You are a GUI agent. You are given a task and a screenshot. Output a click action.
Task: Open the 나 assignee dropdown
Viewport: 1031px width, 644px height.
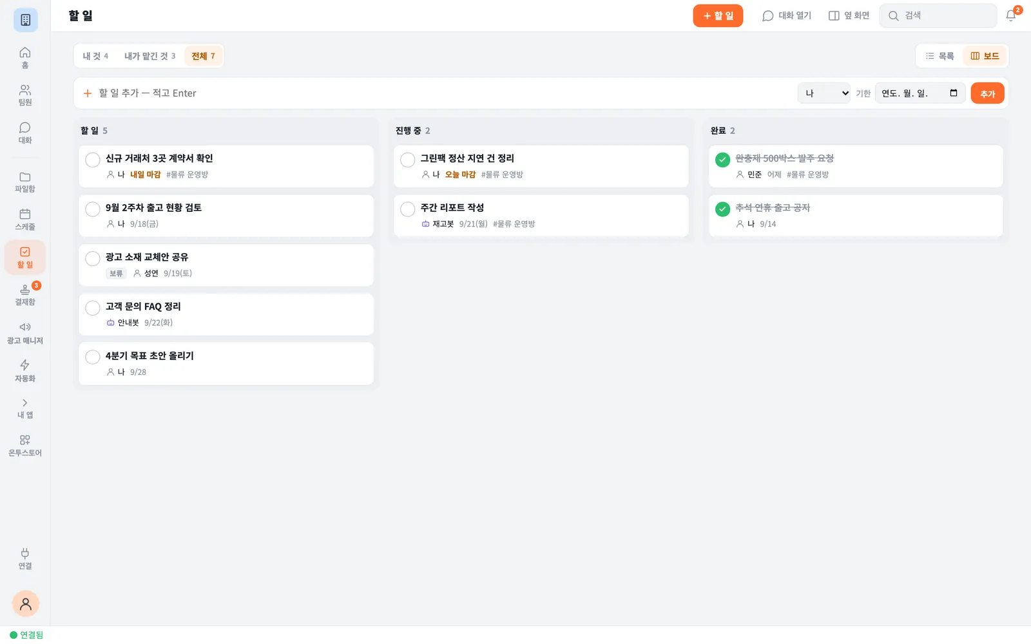click(x=824, y=93)
